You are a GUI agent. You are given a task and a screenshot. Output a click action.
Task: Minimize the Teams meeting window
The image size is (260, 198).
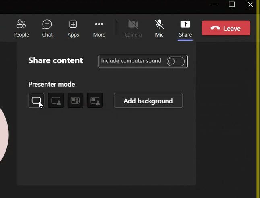coord(213,4)
